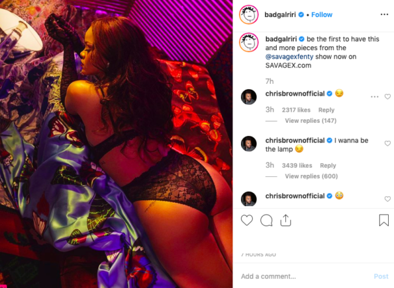Reply to the comment with 2317 likes

click(x=326, y=110)
